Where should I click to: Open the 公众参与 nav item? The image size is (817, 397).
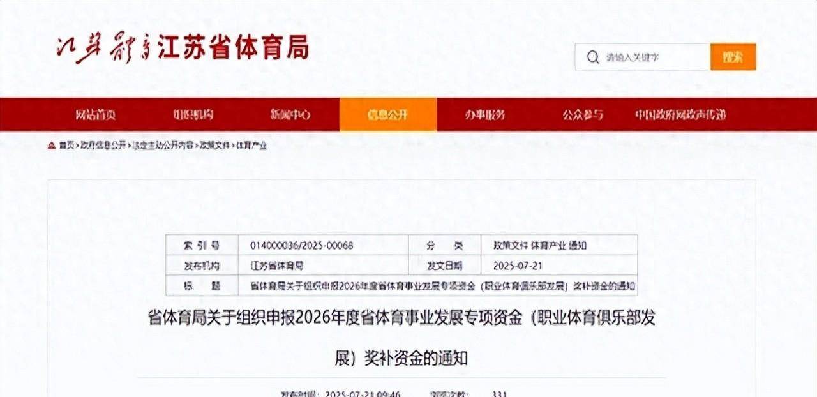point(582,115)
